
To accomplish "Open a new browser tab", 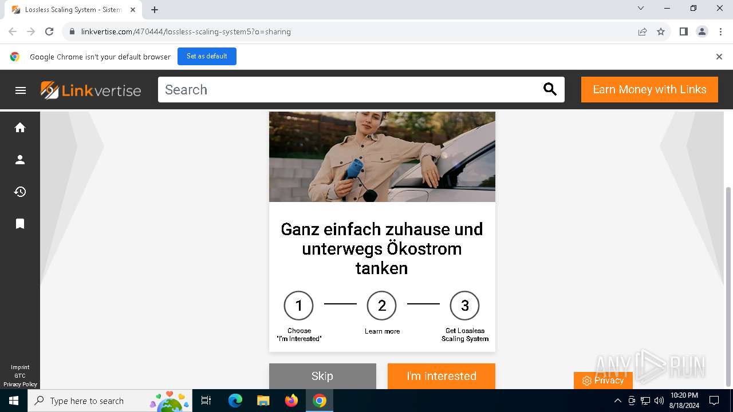I will point(155,10).
